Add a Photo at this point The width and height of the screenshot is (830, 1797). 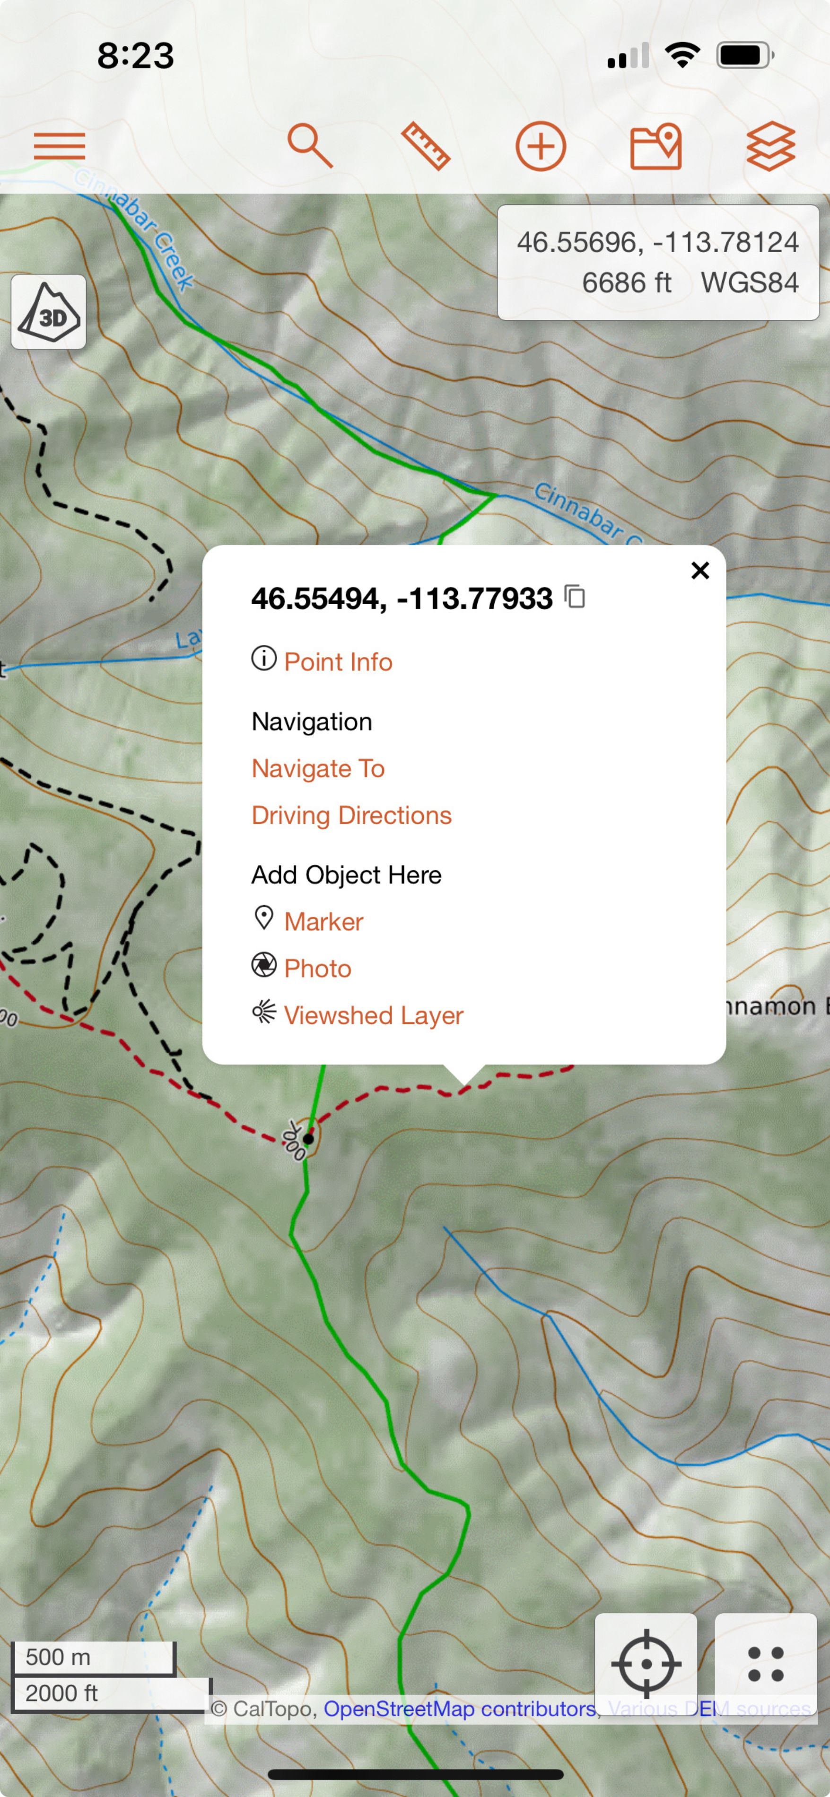coord(317,968)
